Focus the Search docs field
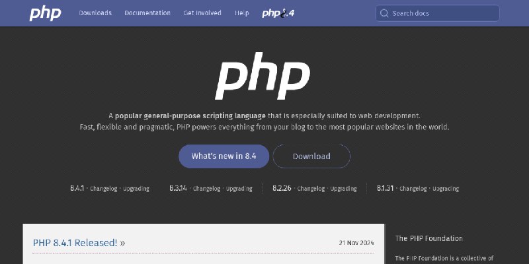Viewport: 529px width, 264px height. (x=437, y=13)
